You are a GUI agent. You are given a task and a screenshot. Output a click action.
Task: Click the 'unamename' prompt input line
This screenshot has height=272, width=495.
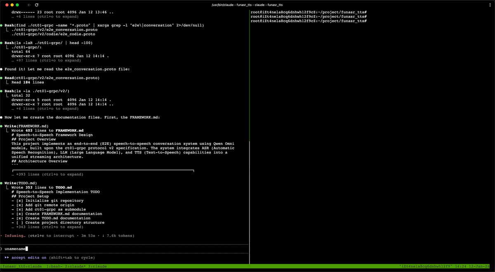[124, 249]
